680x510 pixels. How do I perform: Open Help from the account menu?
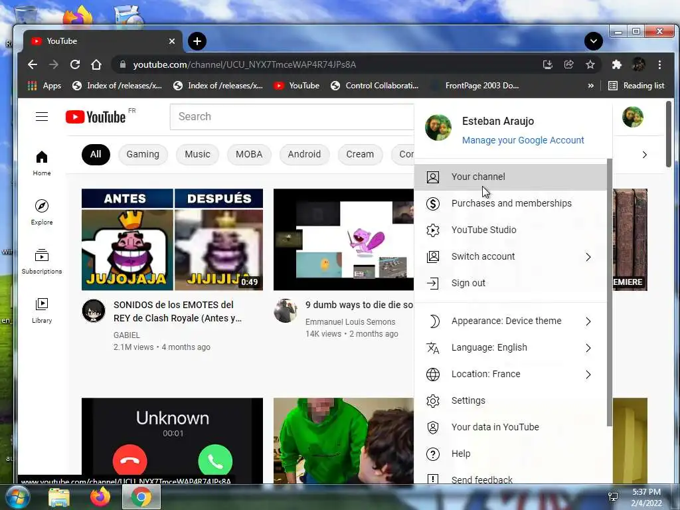click(x=510, y=454)
